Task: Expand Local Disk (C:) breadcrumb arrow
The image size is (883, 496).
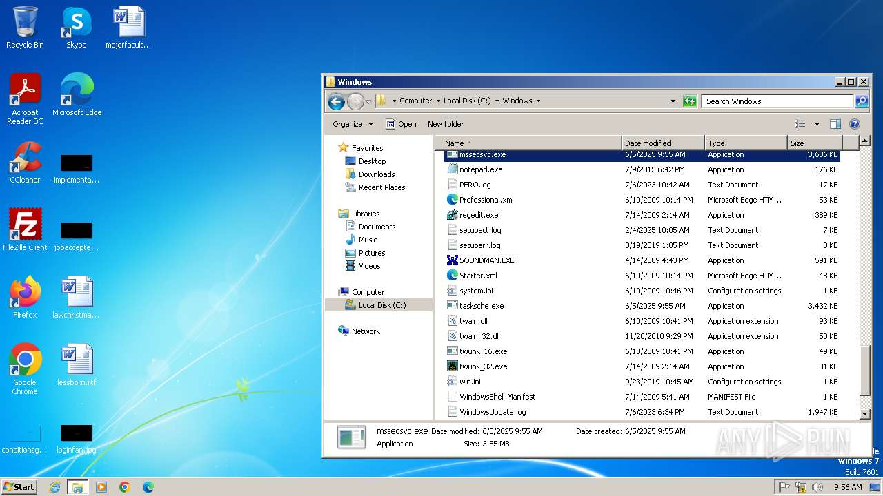Action: tap(497, 101)
